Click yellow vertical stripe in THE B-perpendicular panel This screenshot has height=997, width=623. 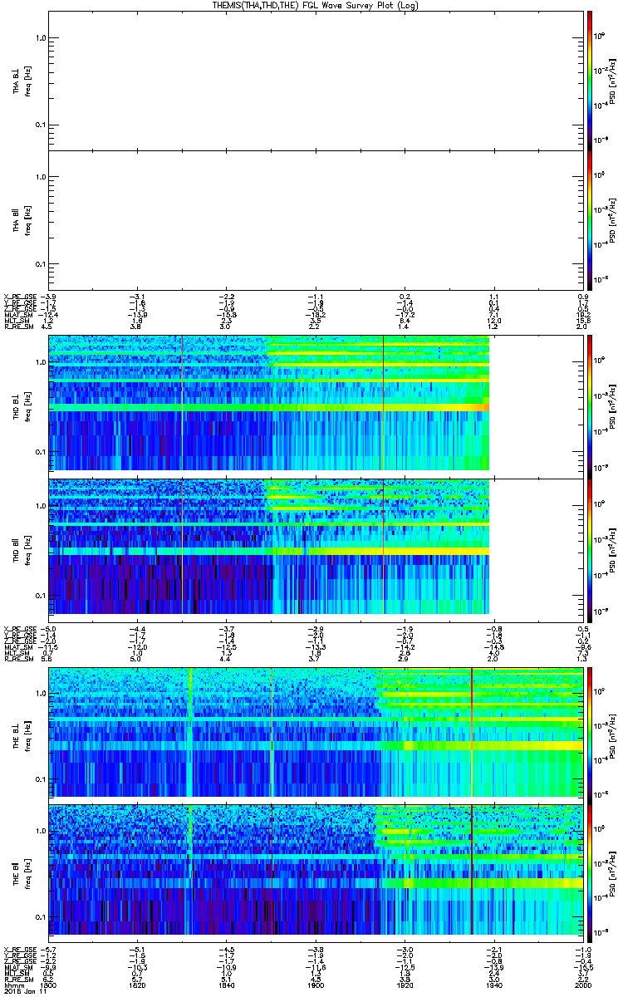(190, 732)
